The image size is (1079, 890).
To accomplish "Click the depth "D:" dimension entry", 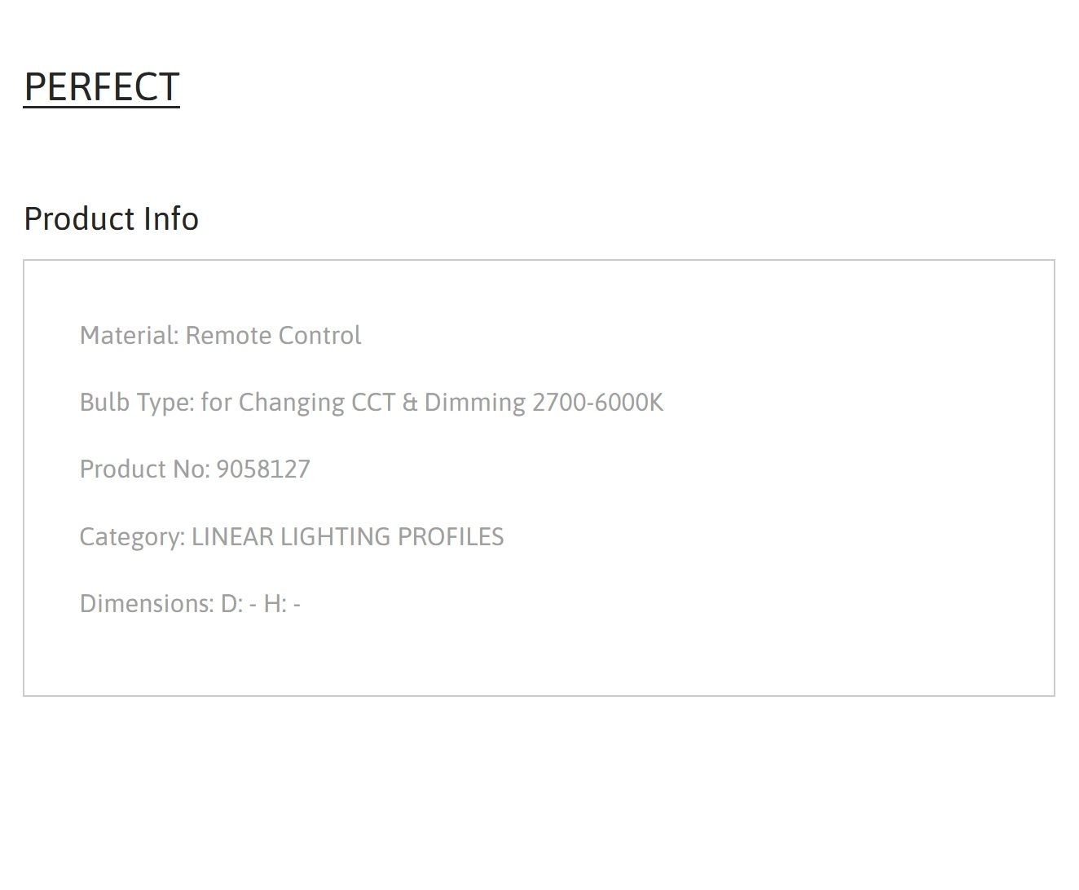I will [x=239, y=603].
